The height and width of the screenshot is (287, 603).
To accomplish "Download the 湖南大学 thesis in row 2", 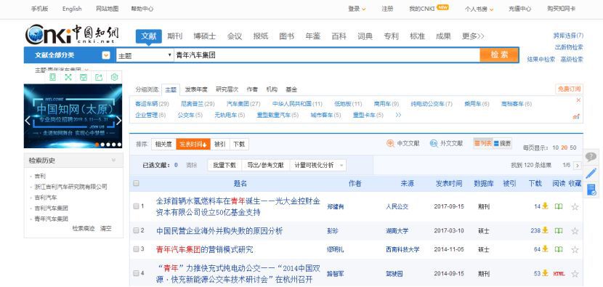I will [545, 230].
